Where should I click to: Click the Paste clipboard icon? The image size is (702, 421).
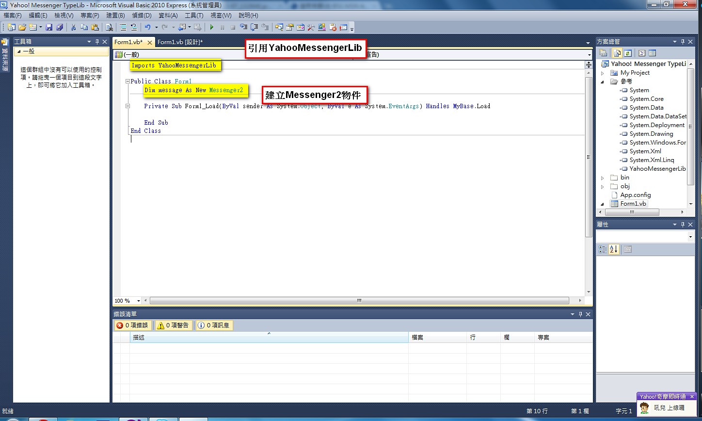coord(95,27)
